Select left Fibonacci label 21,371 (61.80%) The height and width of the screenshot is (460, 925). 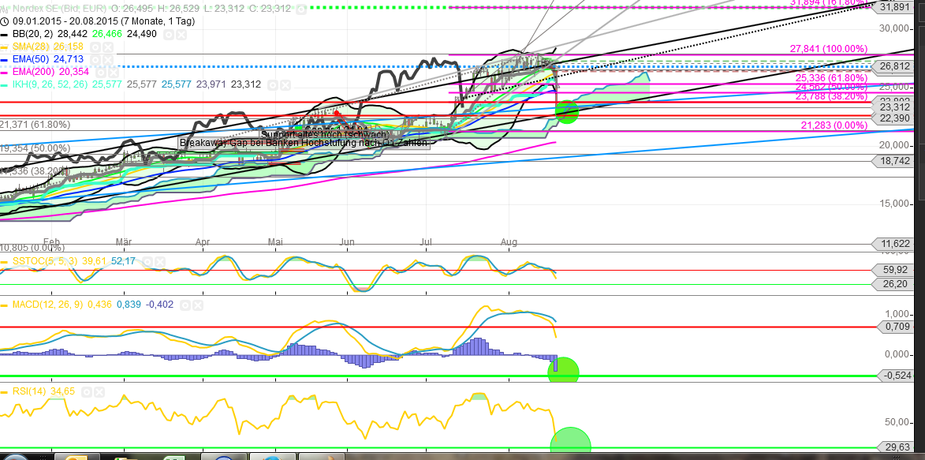pyautogui.click(x=35, y=124)
